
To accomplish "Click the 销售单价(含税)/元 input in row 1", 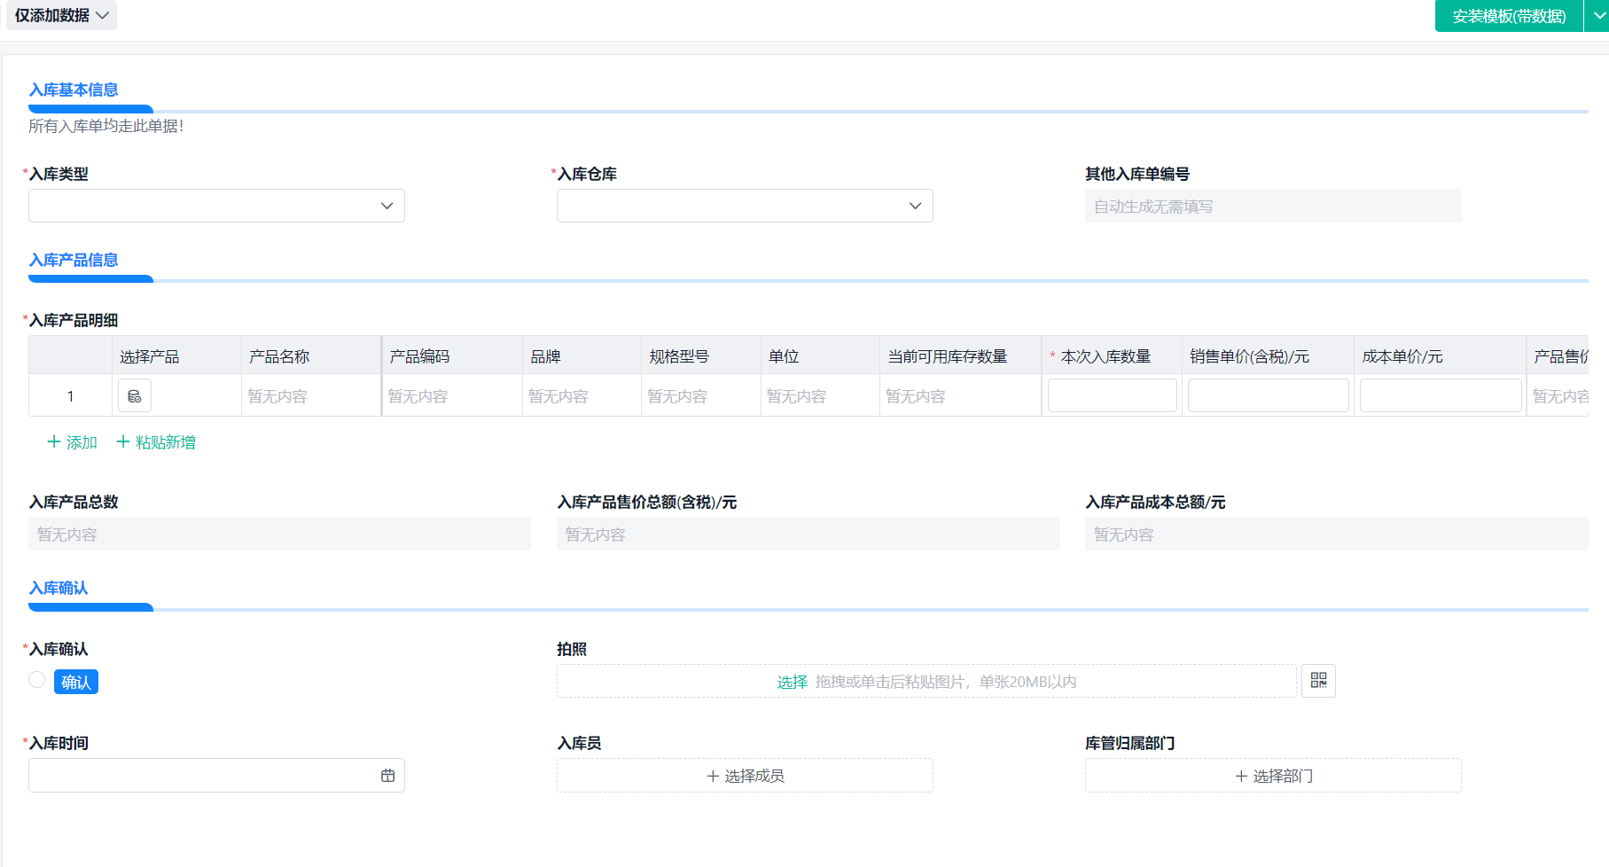I will tap(1268, 395).
